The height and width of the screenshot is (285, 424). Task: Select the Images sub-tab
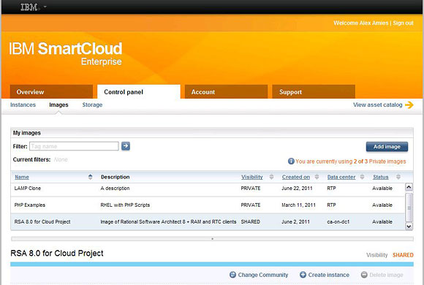pos(58,105)
